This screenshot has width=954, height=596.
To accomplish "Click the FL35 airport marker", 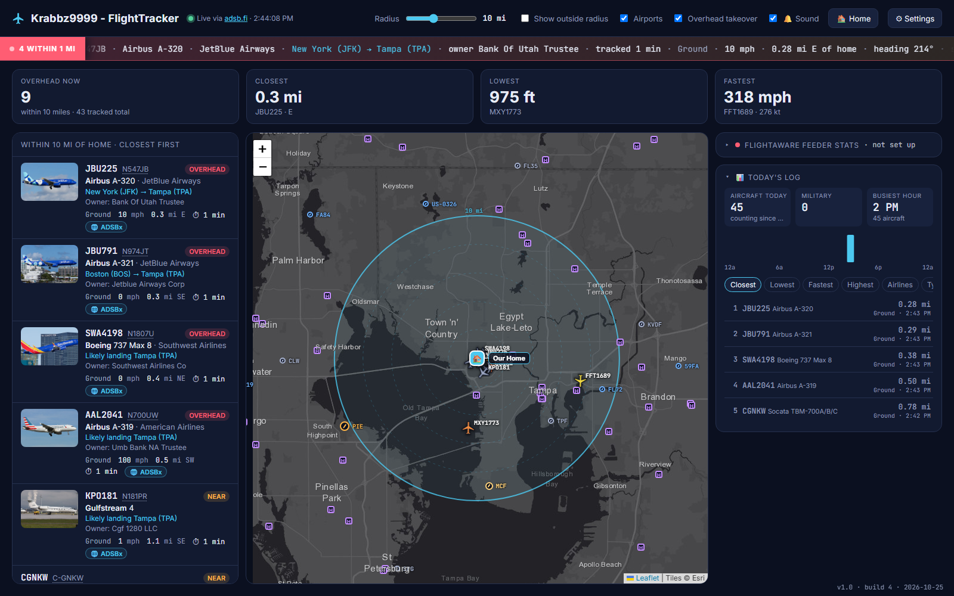I will click(x=518, y=166).
